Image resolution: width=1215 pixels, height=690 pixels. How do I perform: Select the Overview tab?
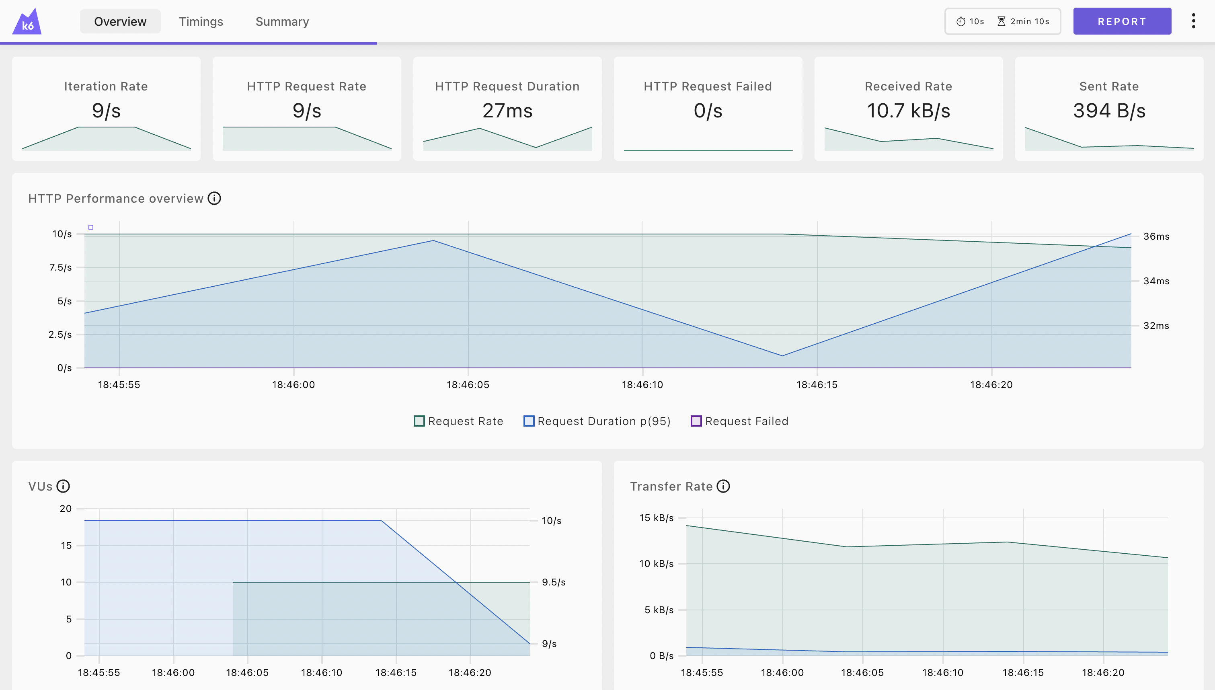(x=120, y=21)
